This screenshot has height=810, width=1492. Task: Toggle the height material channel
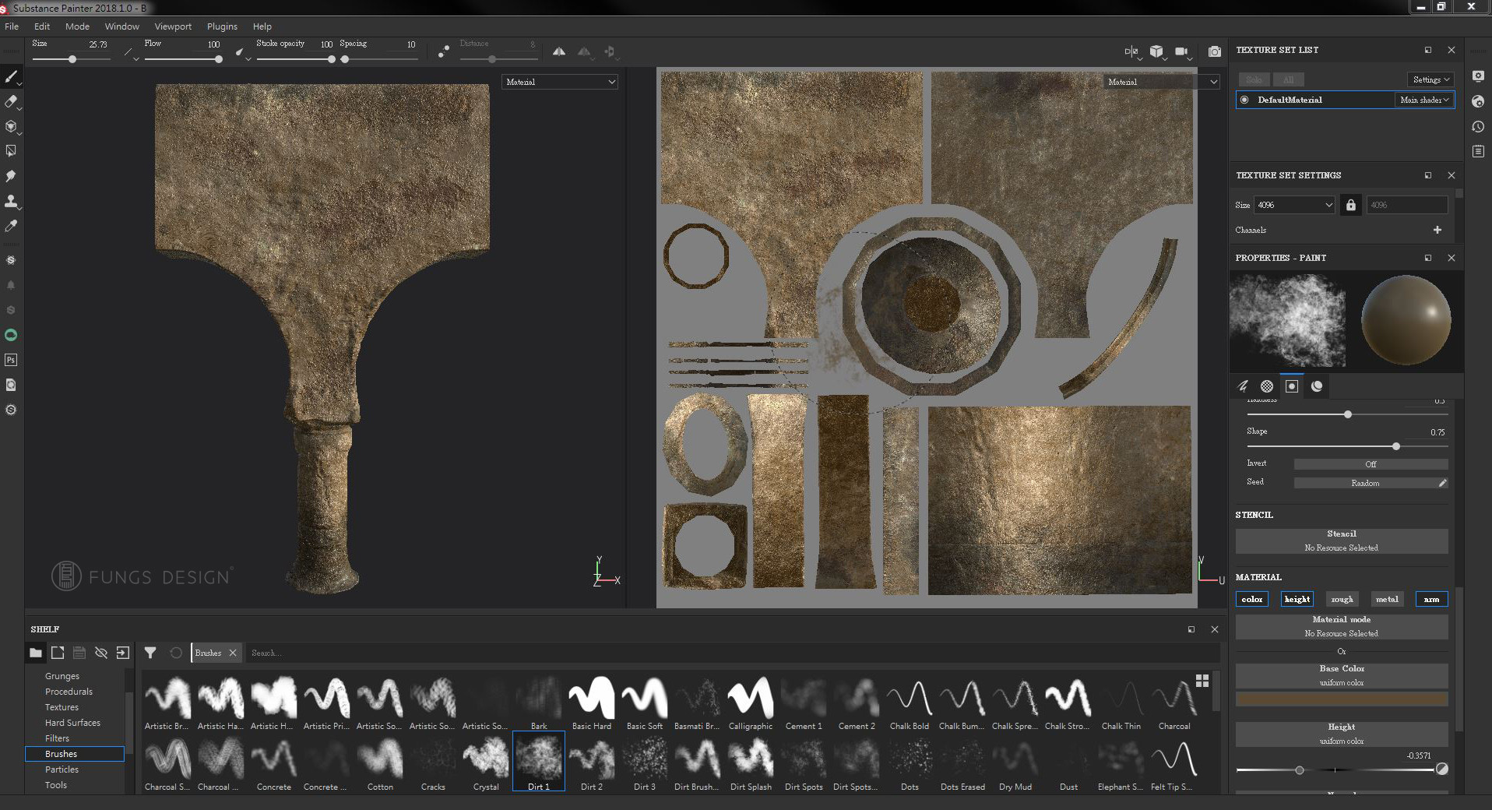click(x=1297, y=599)
